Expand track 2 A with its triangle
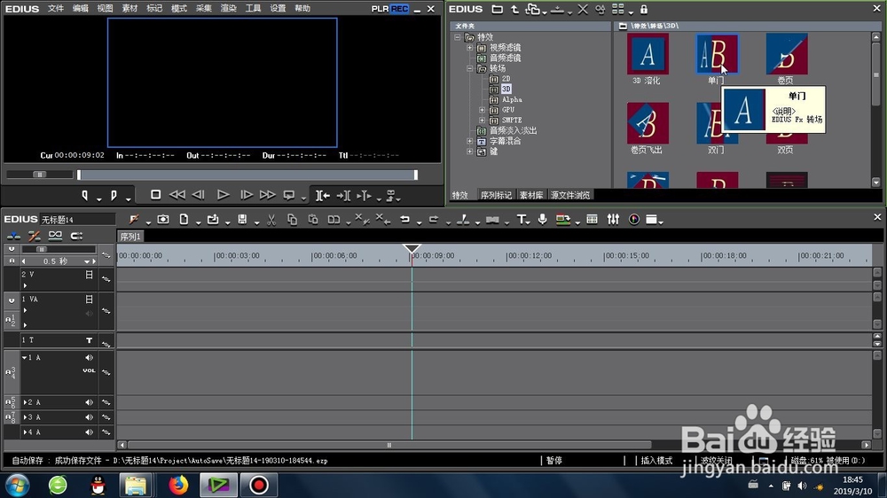The width and height of the screenshot is (887, 498). [x=25, y=402]
